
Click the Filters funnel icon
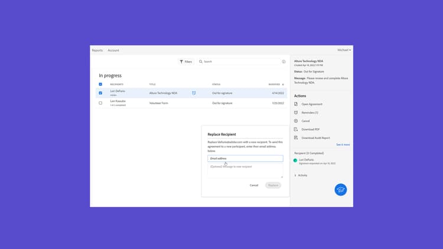181,61
